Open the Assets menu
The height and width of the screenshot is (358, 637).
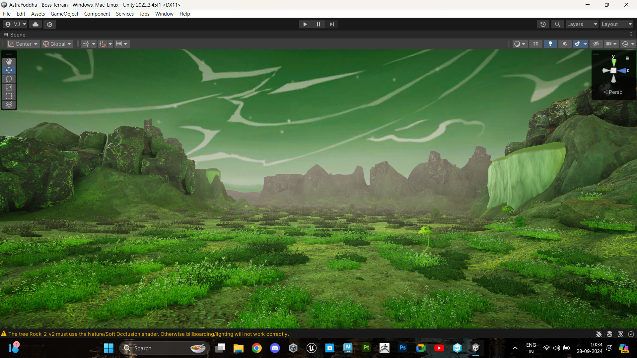tap(38, 14)
